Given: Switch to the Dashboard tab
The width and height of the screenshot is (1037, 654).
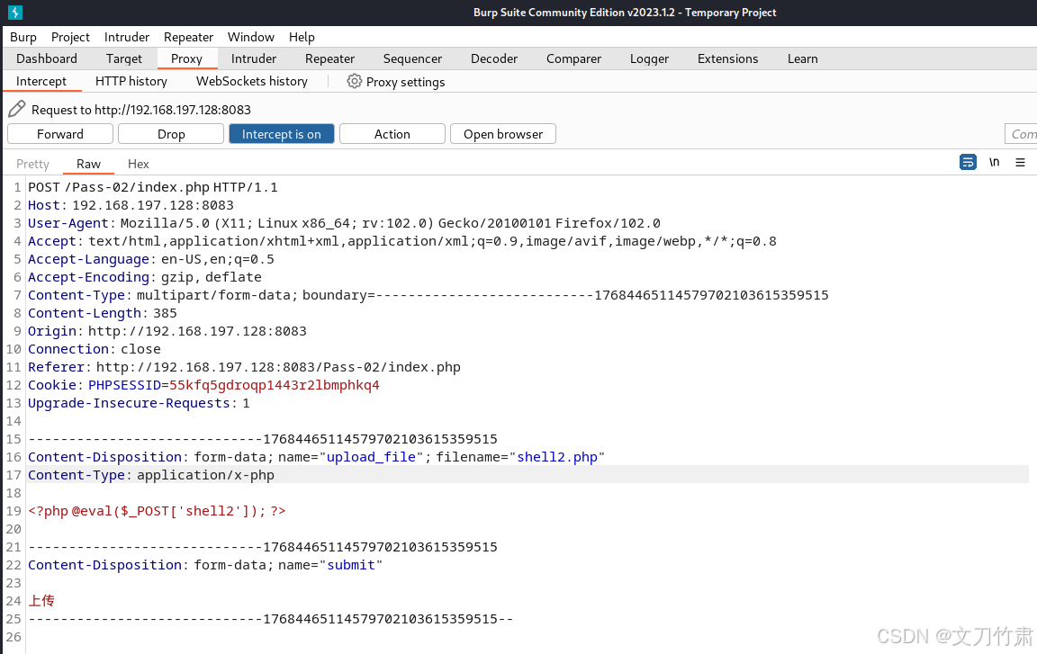Looking at the screenshot, I should [x=46, y=58].
